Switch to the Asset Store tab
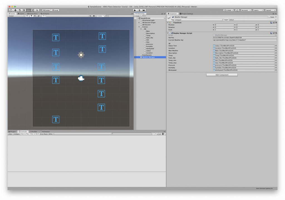The width and height of the screenshot is (285, 200). (32, 14)
